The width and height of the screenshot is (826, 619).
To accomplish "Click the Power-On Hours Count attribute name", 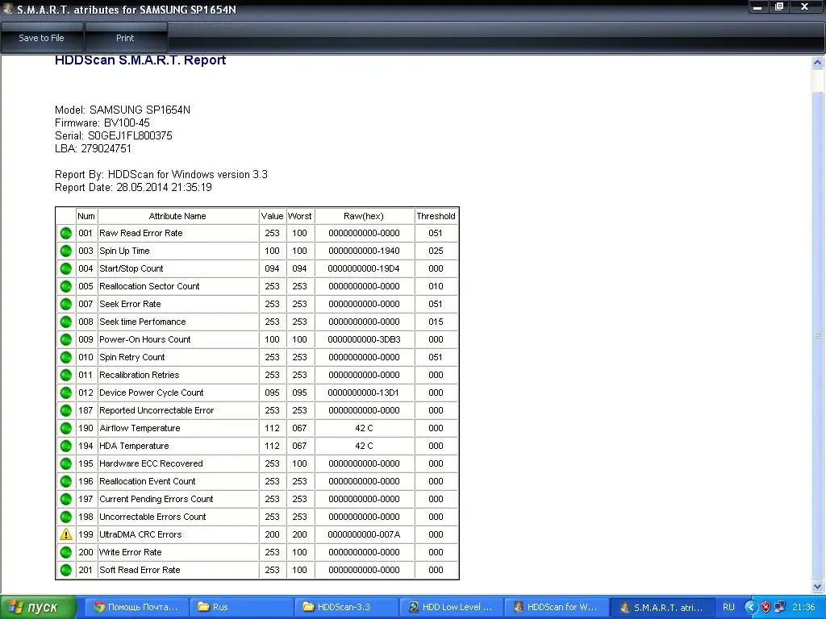I will [x=145, y=339].
